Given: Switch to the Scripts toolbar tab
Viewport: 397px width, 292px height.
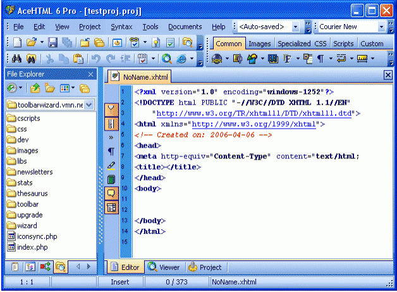Looking at the screenshot, I should 343,44.
